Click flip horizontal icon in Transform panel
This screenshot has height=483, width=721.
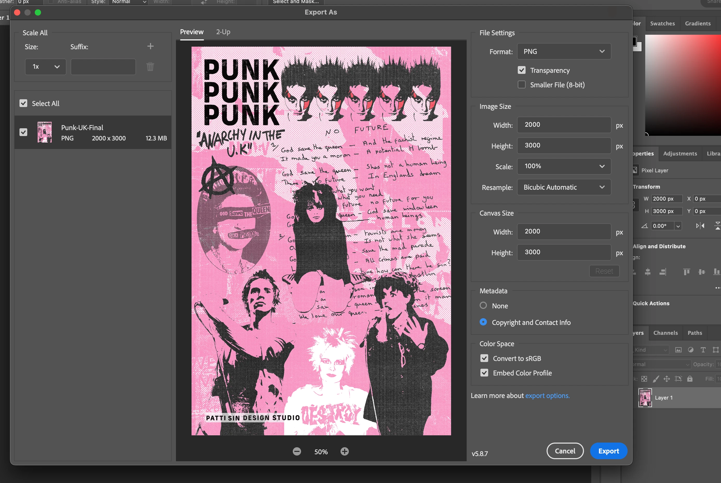click(x=700, y=226)
